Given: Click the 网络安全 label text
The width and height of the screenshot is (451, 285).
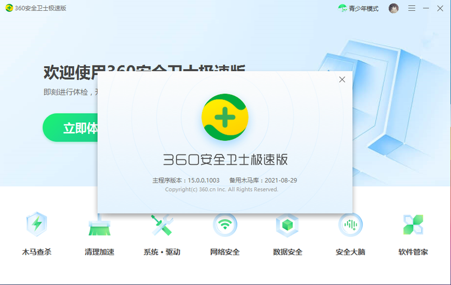Looking at the screenshot, I should [225, 252].
